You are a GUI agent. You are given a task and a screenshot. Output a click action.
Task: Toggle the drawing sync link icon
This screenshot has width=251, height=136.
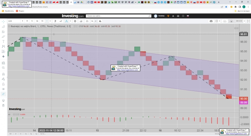tap(3, 94)
